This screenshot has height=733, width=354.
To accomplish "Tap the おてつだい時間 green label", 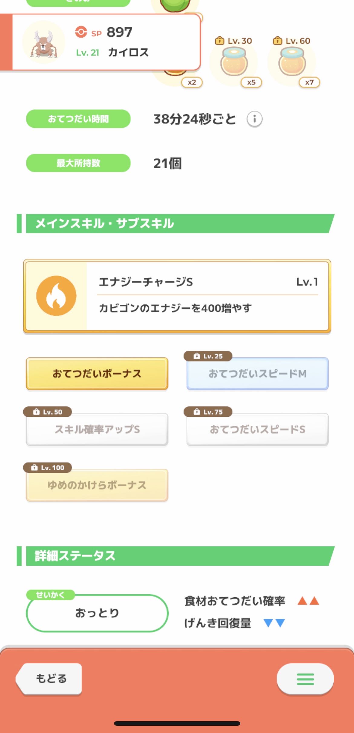I will pyautogui.click(x=78, y=119).
